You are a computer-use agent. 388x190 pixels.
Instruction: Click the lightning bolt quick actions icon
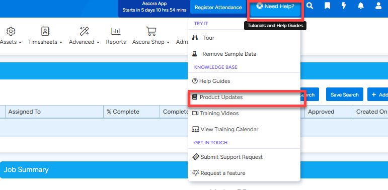coord(344,6)
